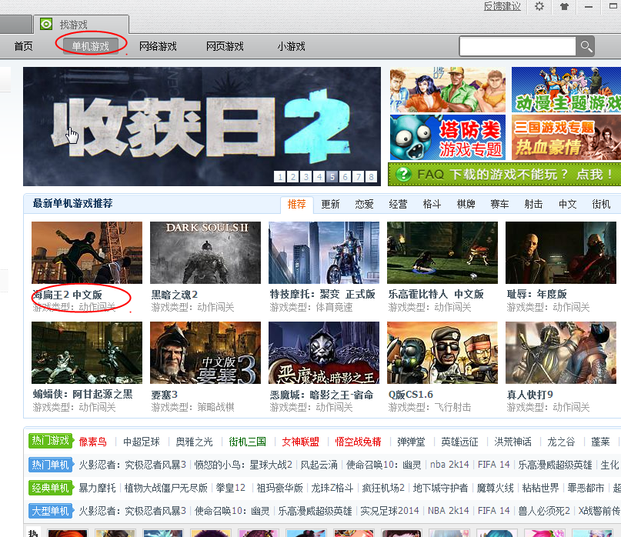Open the 兽人必须死2 link
621x537 pixels.
point(544,512)
